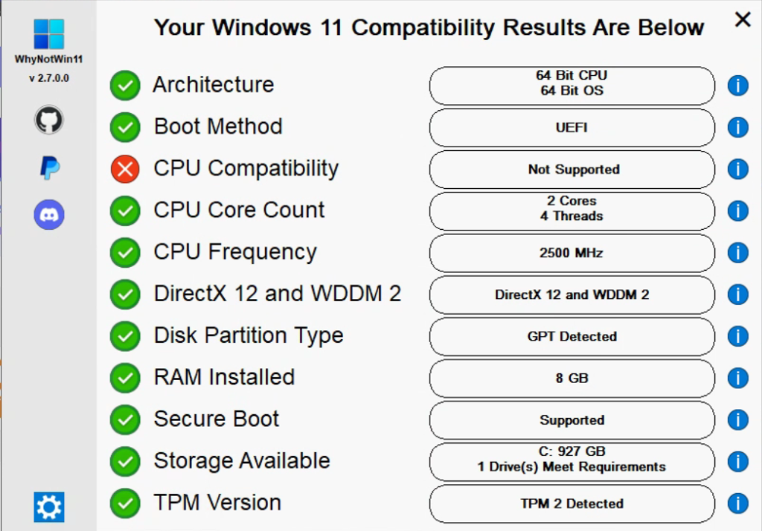Viewport: 762px width, 531px height.
Task: Click the red CPU Compatibility fail icon
Action: click(x=125, y=170)
